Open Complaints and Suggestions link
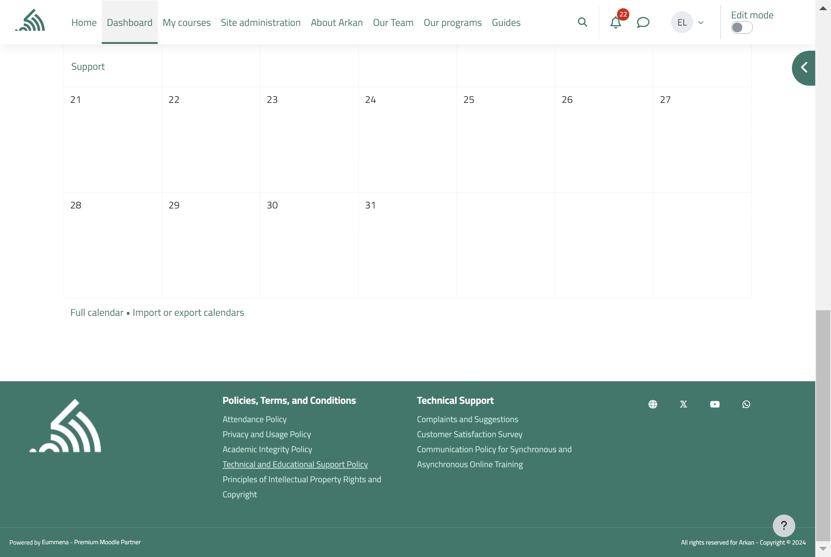The width and height of the screenshot is (831, 557). pyautogui.click(x=468, y=419)
